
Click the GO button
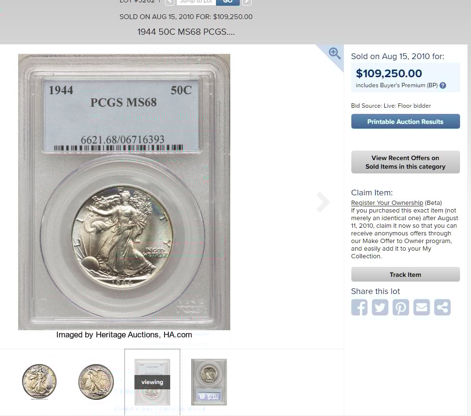(228, 2)
